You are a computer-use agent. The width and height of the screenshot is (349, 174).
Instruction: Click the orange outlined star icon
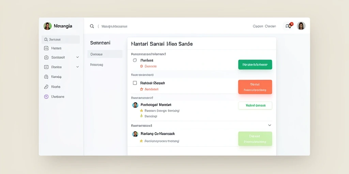141,89
